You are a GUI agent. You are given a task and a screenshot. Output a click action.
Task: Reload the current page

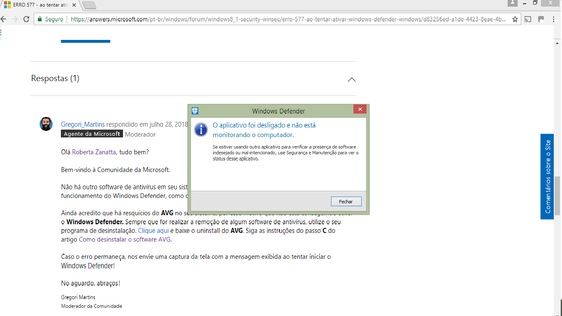[26, 19]
